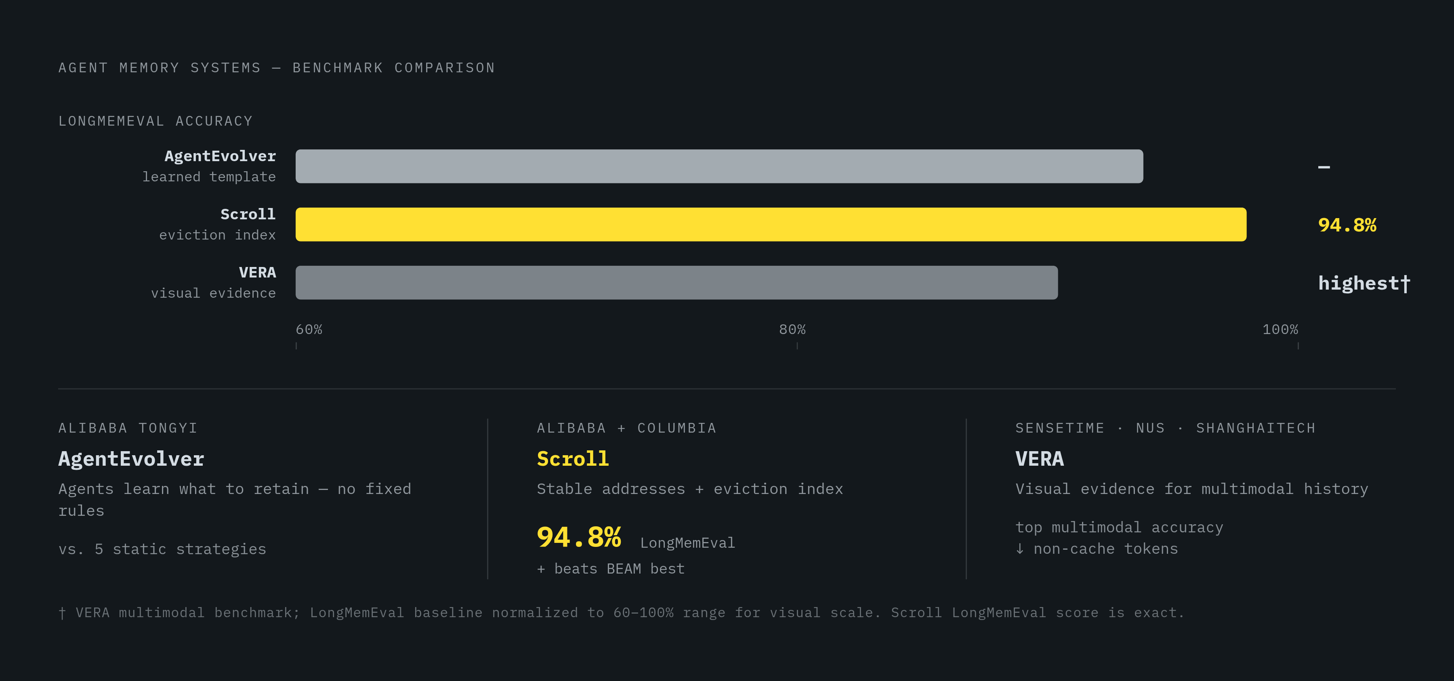Click the light gray AgentEvolver bar
Viewport: 1454px width, 681px height.
pos(719,166)
